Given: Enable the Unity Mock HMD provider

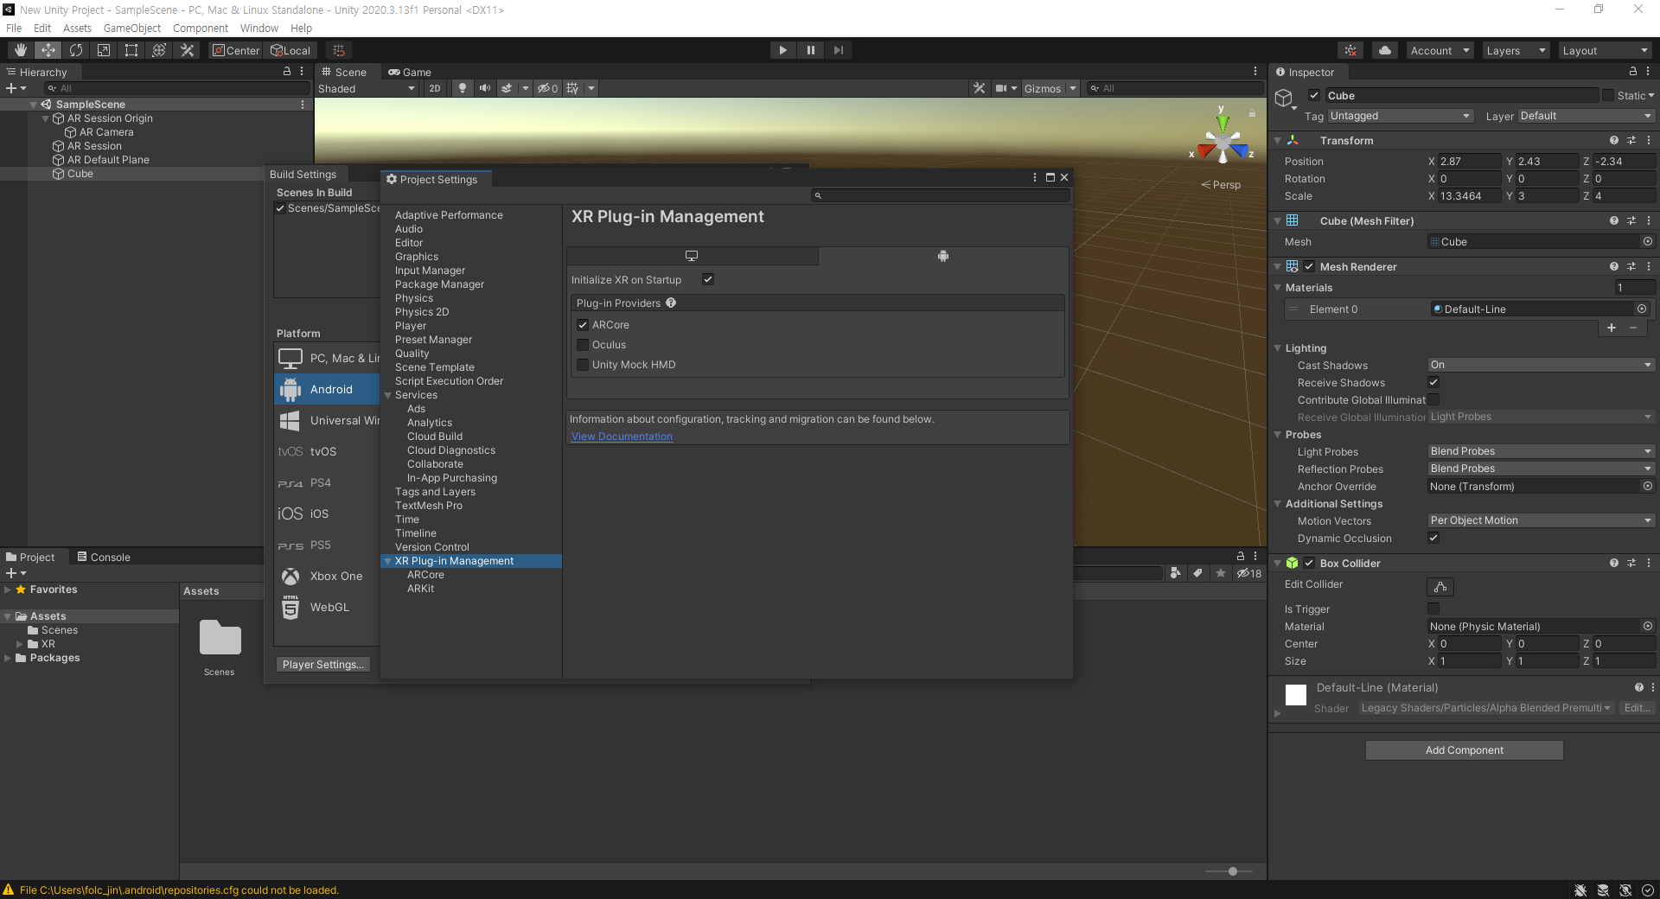Looking at the screenshot, I should [x=583, y=365].
